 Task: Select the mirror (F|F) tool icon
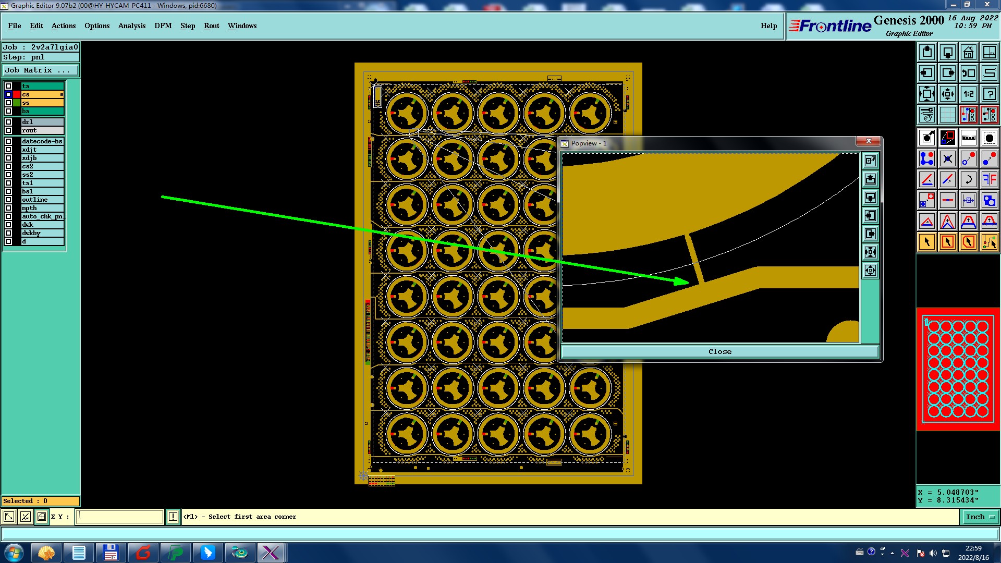(989, 179)
